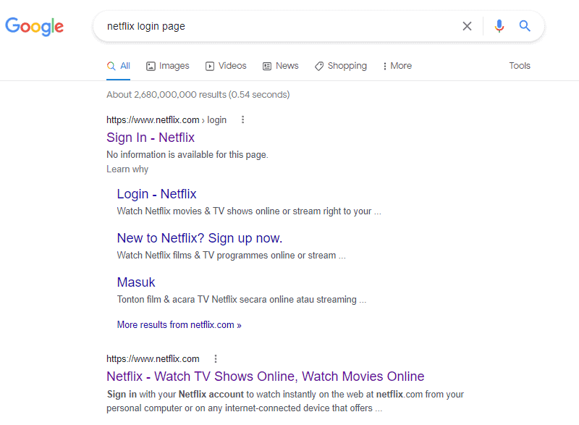
Task: Click the blue magnifier search icon
Action: 525,26
